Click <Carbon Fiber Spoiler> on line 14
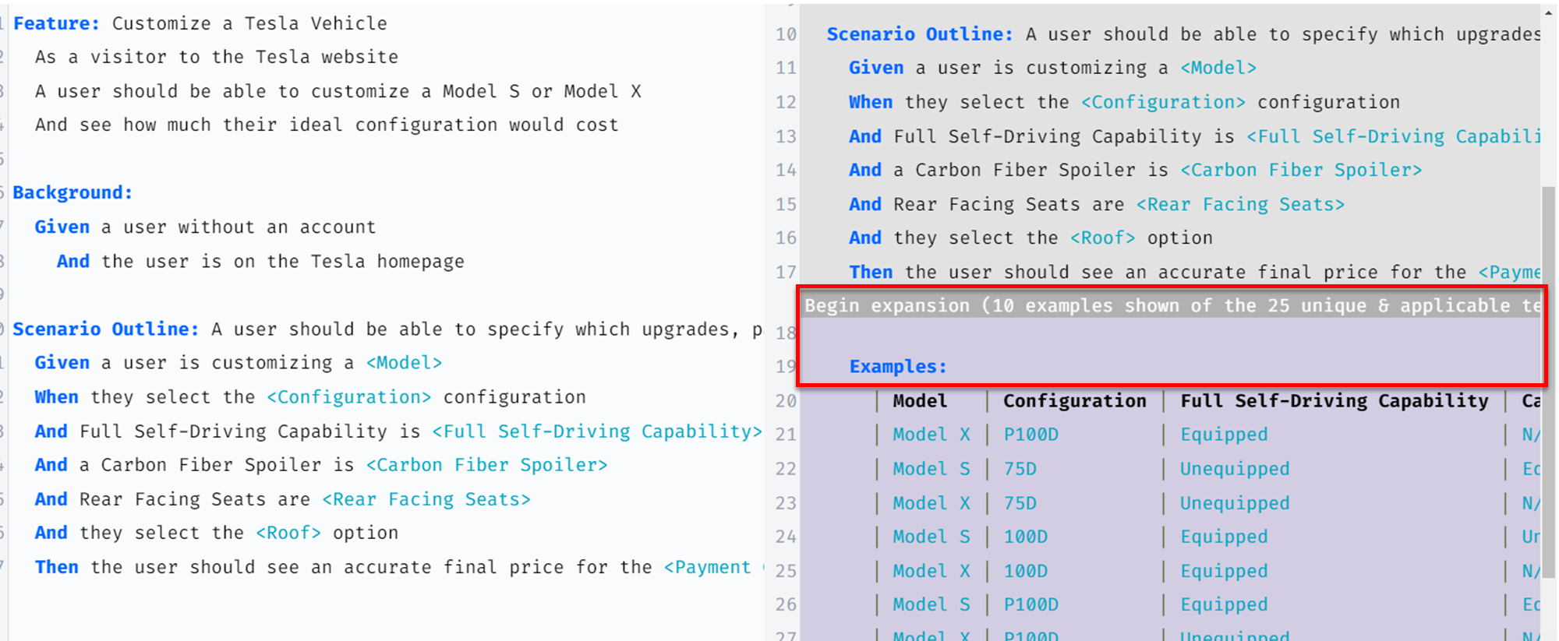Image resolution: width=1559 pixels, height=641 pixels. [x=1301, y=170]
